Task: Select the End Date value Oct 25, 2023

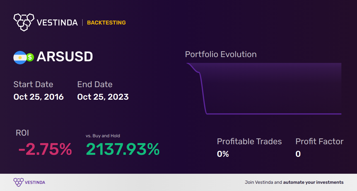Action: coord(103,97)
